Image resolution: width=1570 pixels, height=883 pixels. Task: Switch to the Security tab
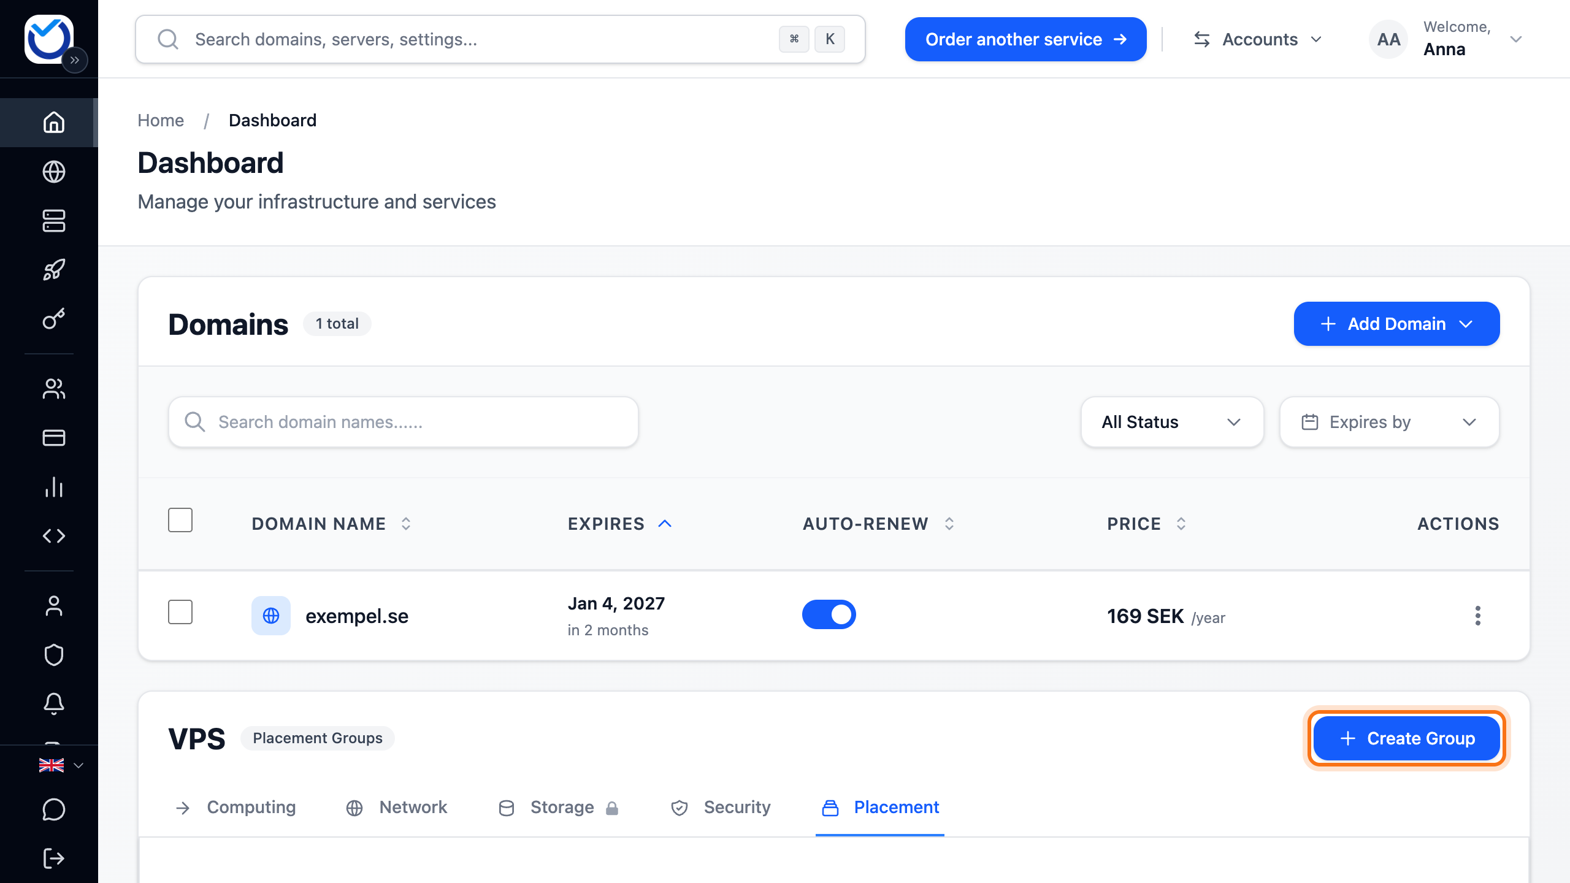point(720,807)
